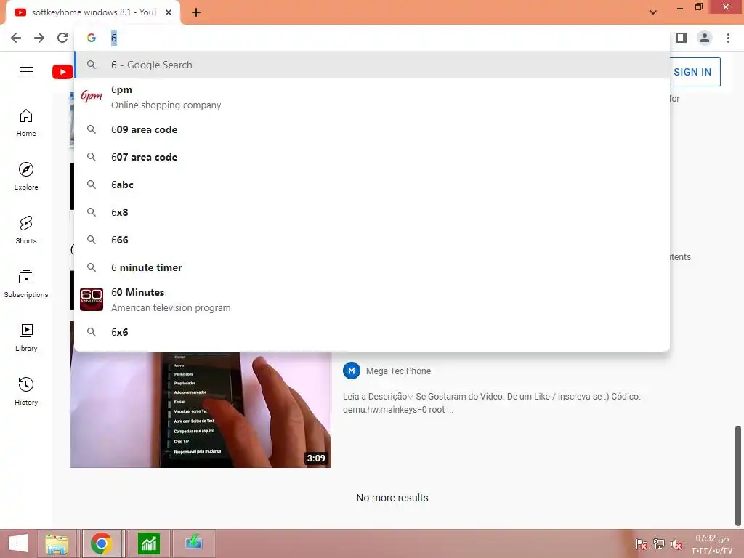744x558 pixels.
Task: Choose the 6pm online shopping suggestion
Action: [373, 97]
